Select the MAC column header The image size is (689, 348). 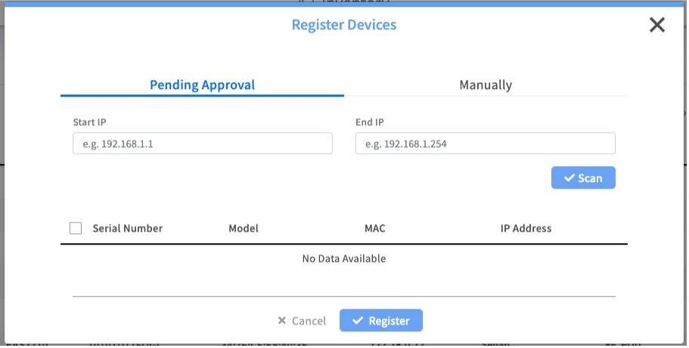click(375, 228)
